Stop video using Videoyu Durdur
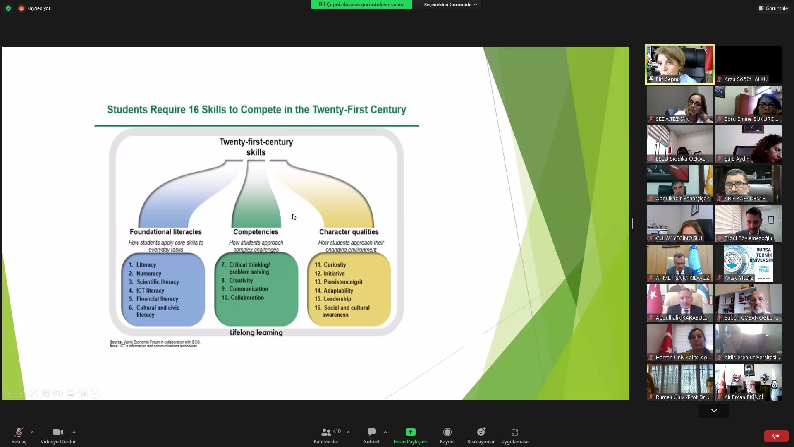Image resolution: width=794 pixels, height=447 pixels. coord(58,435)
